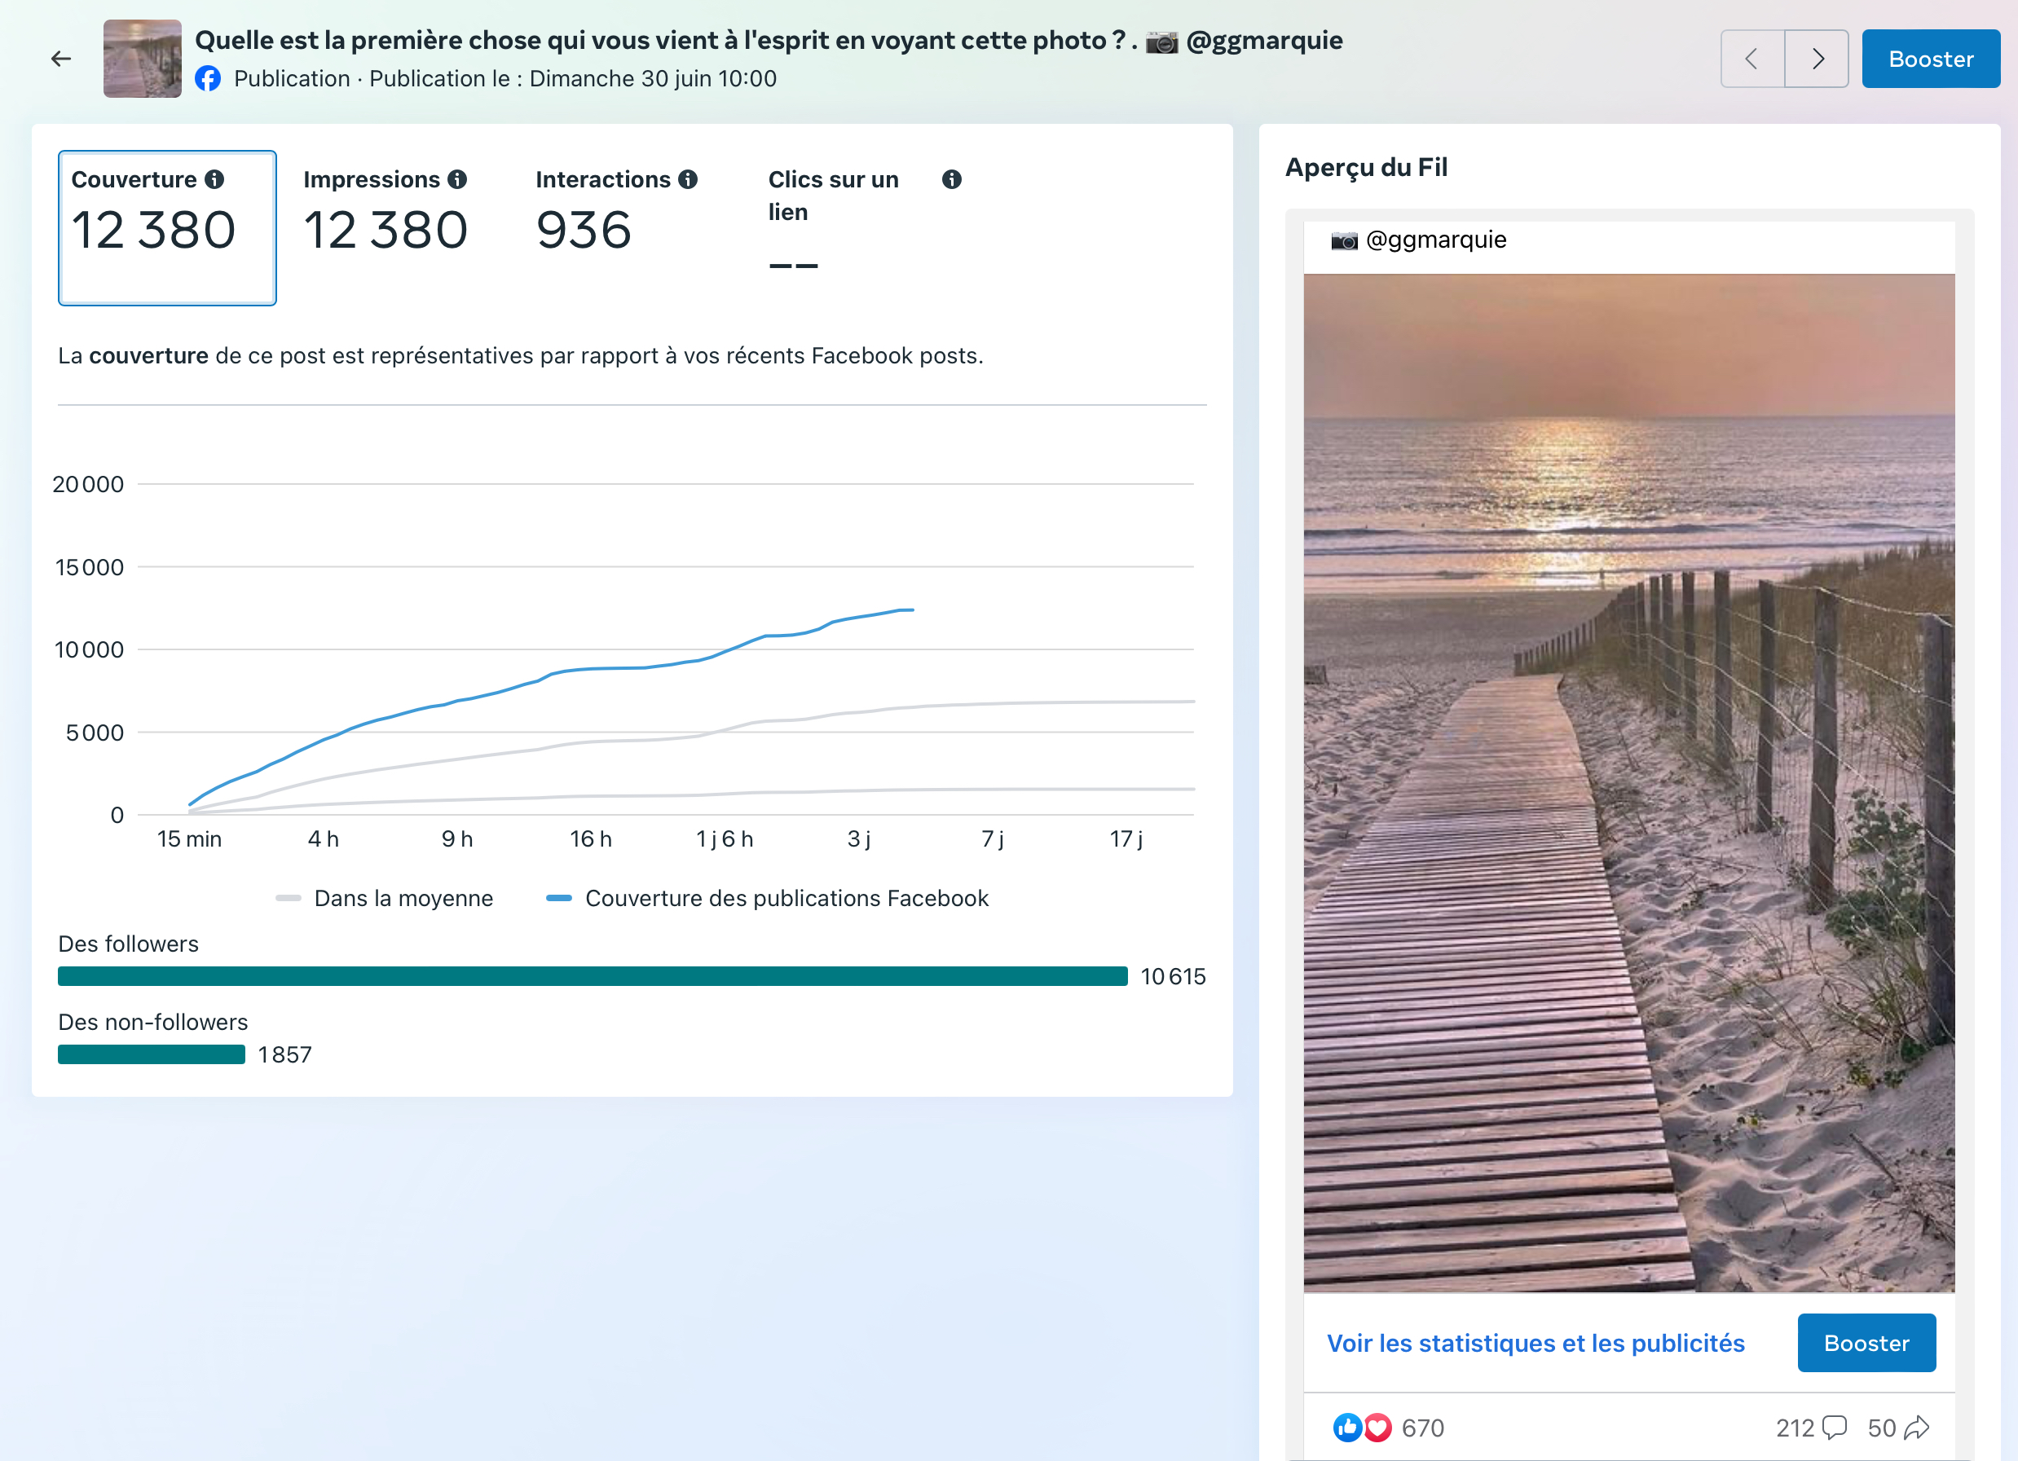2018x1461 pixels.
Task: Click the Des followers bar
Action: pyautogui.click(x=593, y=976)
